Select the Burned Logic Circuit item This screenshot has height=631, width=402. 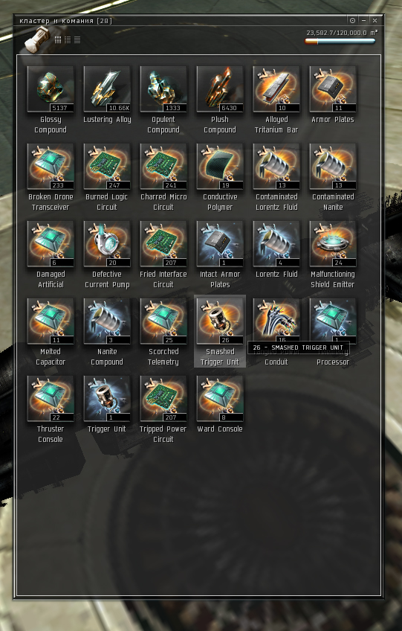[x=107, y=167]
